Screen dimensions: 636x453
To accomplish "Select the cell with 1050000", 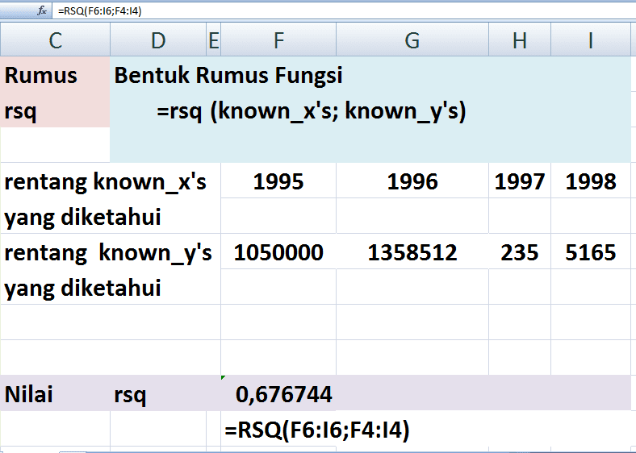I will pyautogui.click(x=278, y=252).
